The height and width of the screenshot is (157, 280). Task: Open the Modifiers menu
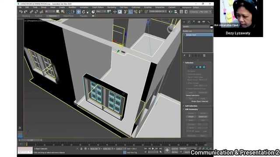click(72, 7)
